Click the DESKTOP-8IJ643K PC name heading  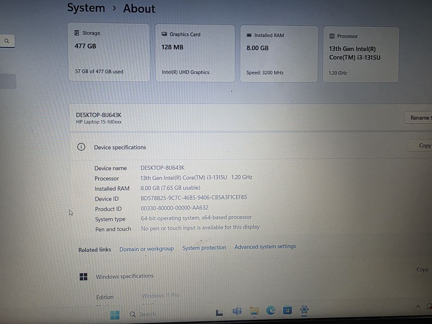[x=99, y=115]
